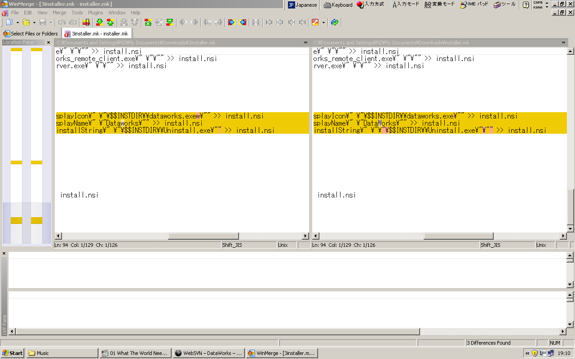Open the Plugins menu

point(95,13)
